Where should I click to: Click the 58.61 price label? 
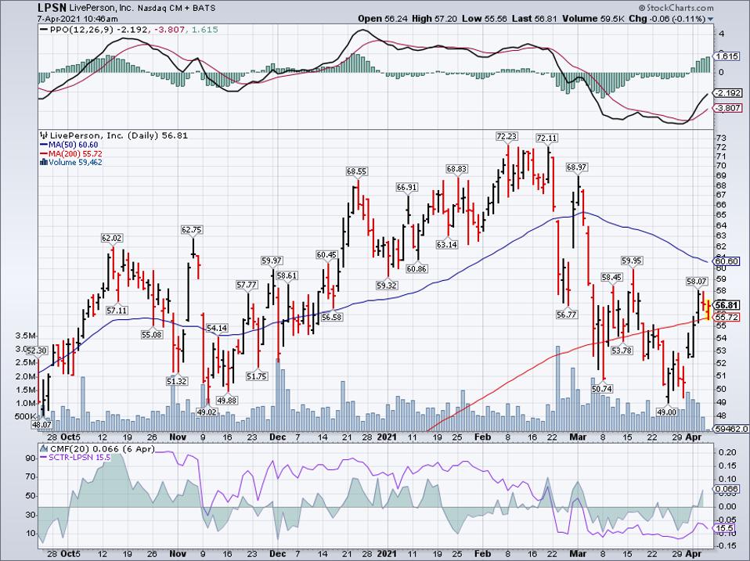pos(287,275)
